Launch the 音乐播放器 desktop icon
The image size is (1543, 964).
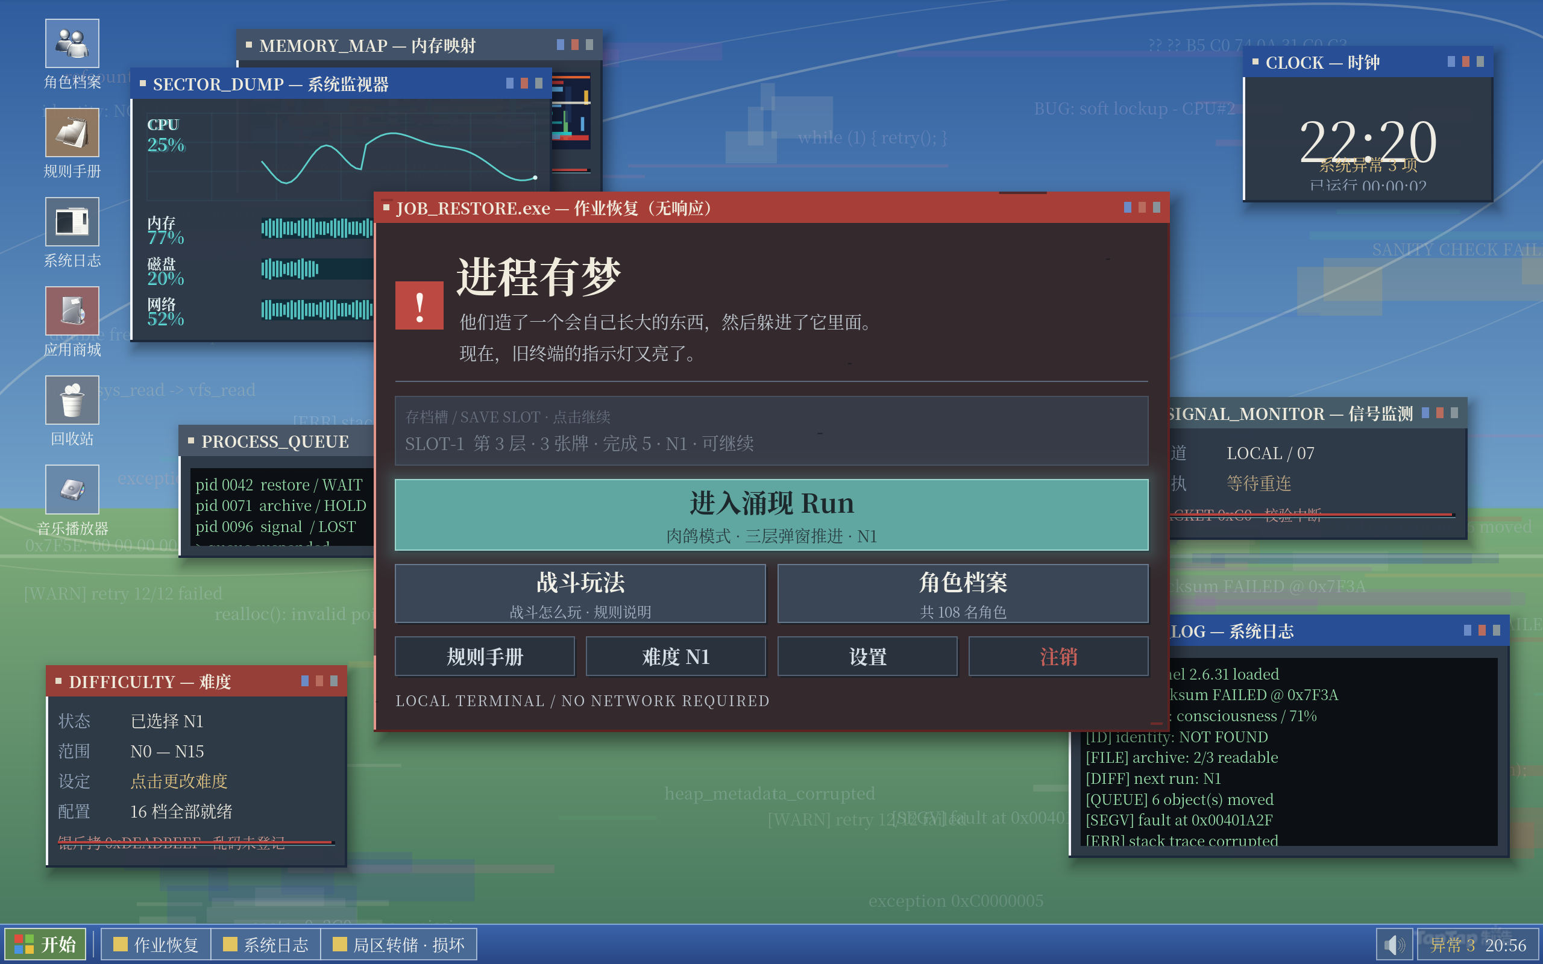click(72, 501)
